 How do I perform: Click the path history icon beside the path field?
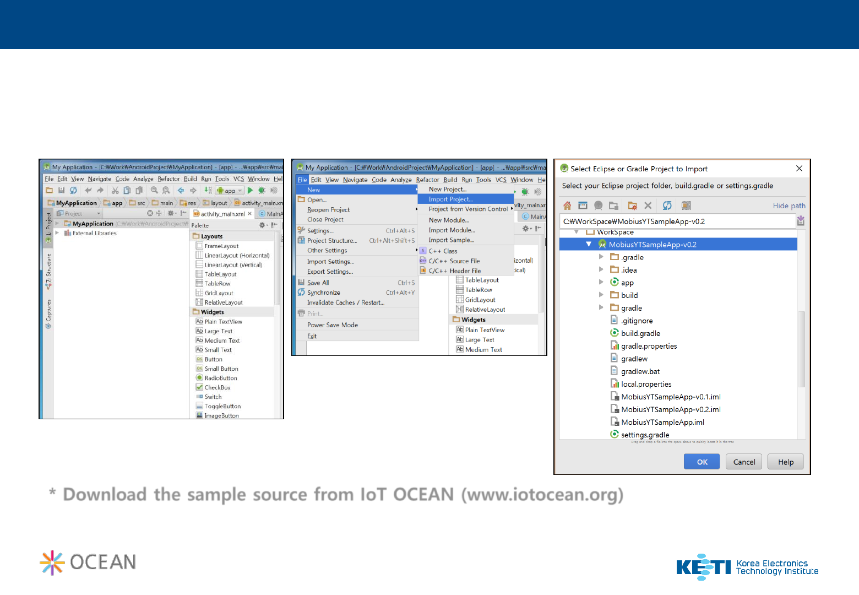801,221
